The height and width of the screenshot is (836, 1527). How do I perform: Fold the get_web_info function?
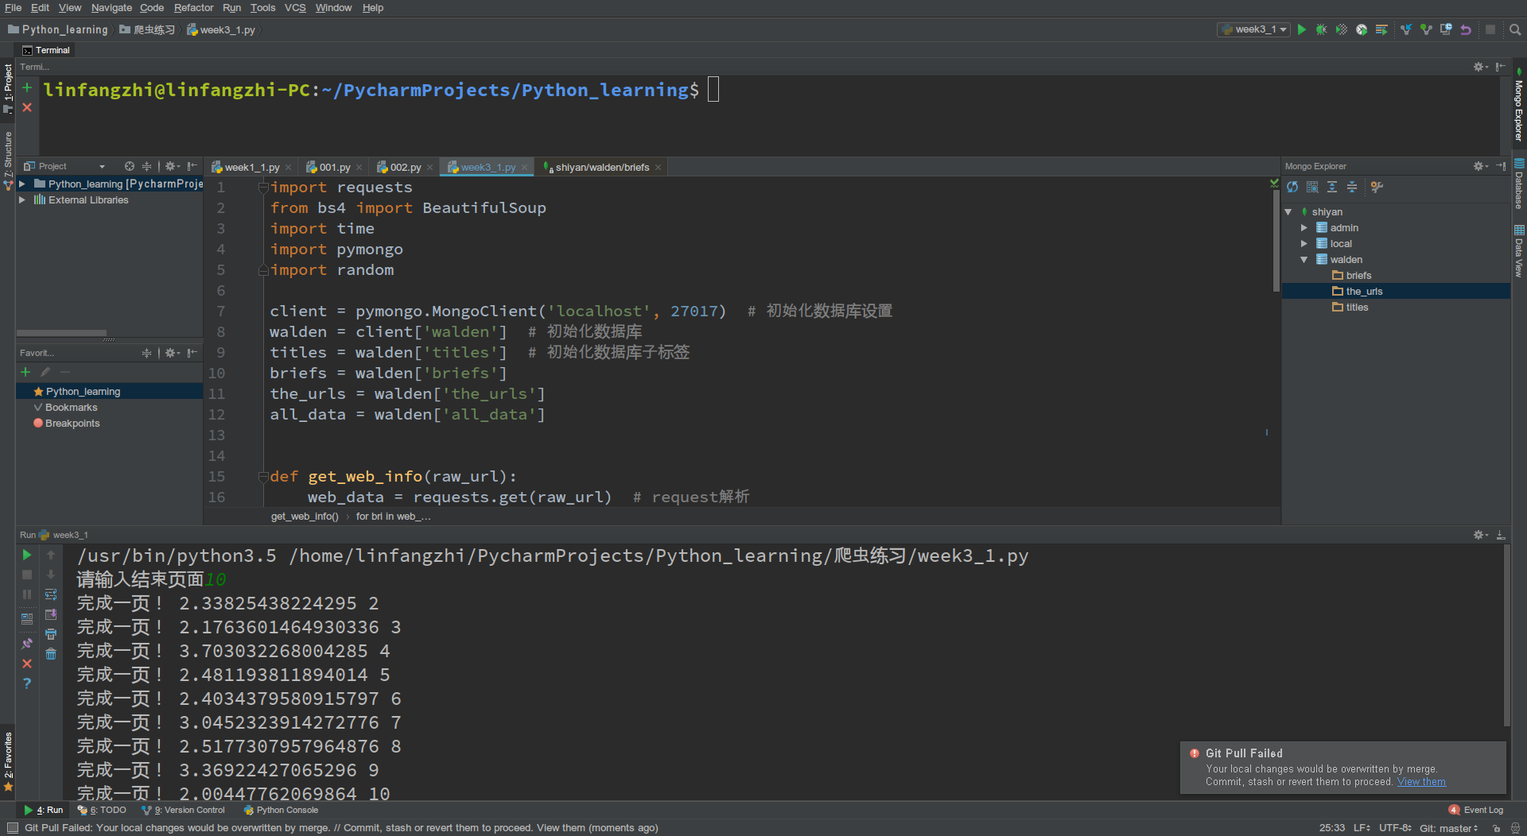tap(262, 477)
